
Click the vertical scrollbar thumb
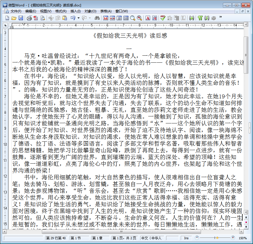[x=246, y=55]
